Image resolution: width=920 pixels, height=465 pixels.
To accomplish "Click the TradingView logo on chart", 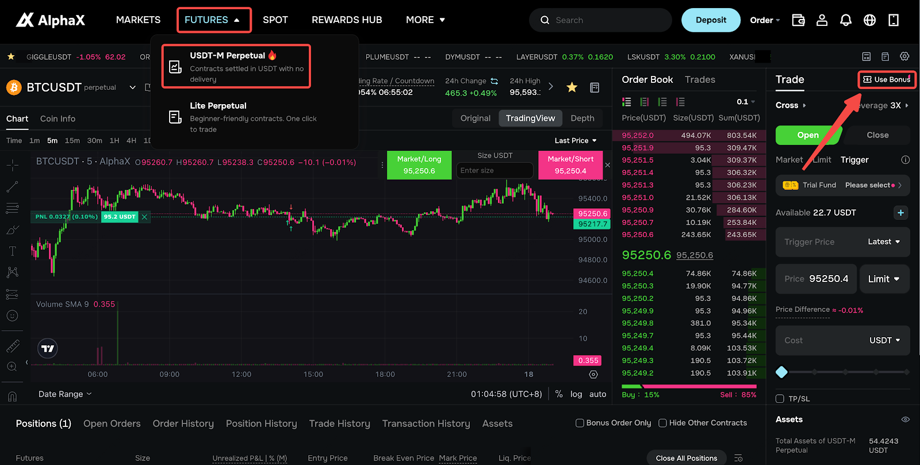I will point(48,348).
